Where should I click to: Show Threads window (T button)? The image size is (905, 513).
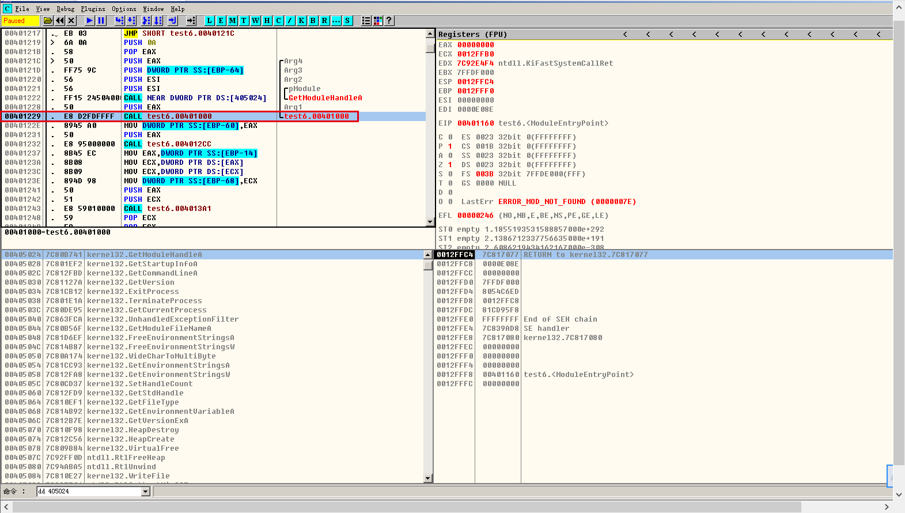[x=244, y=21]
